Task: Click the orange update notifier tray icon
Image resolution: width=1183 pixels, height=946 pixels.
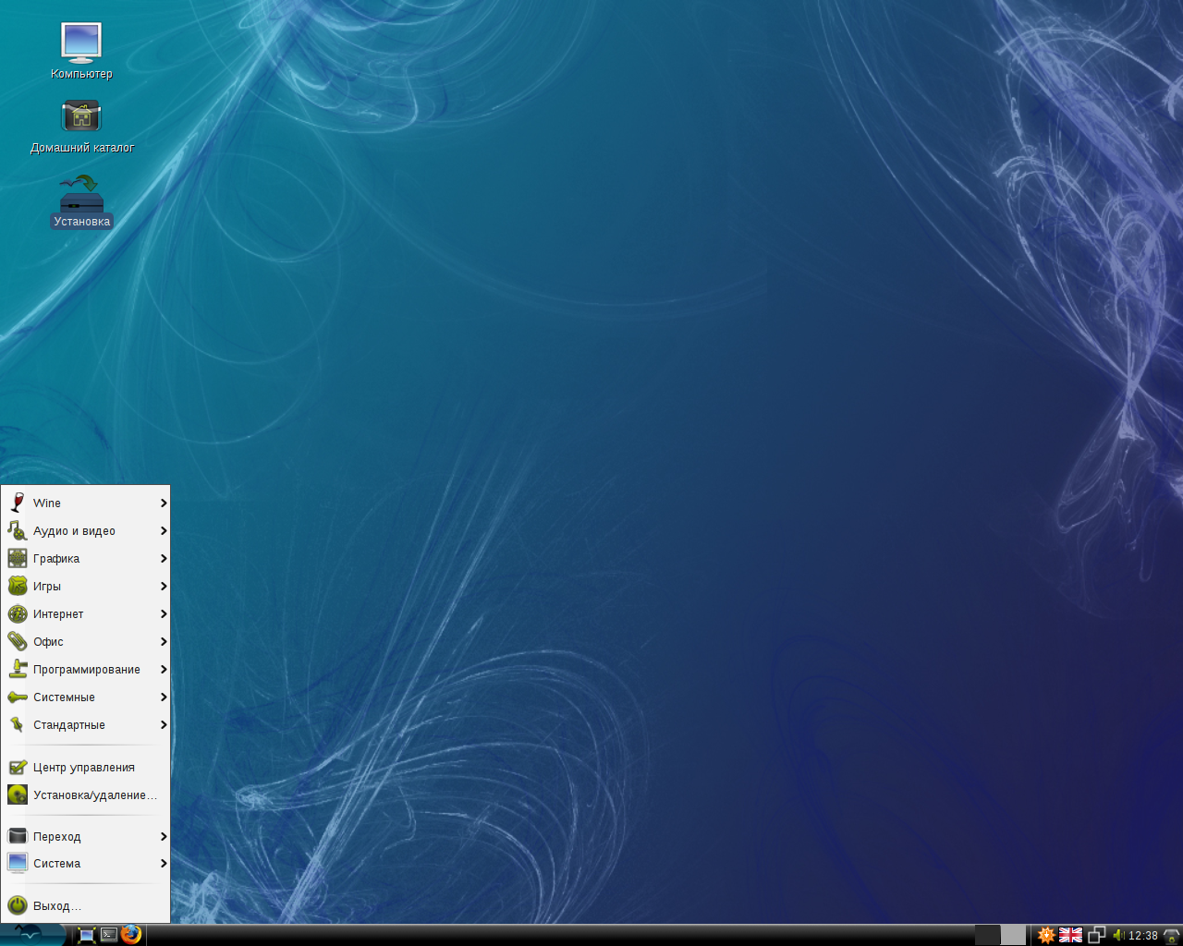Action: pos(1046,935)
